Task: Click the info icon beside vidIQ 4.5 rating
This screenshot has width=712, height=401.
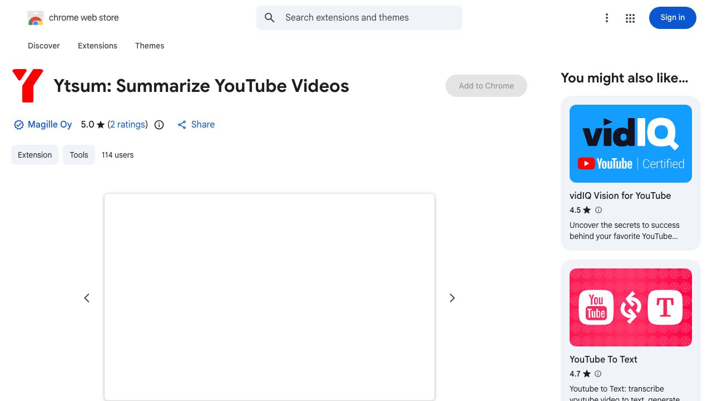Action: pos(599,210)
